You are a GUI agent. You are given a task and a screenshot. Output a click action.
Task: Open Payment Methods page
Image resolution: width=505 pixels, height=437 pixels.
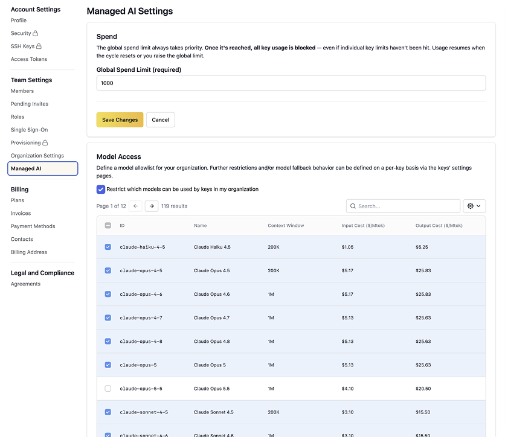point(33,226)
